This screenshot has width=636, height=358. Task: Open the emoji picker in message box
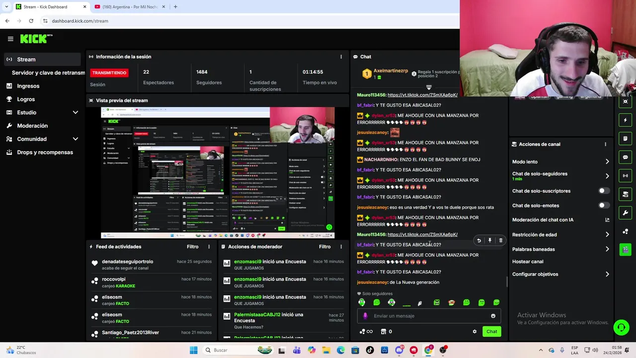493,316
